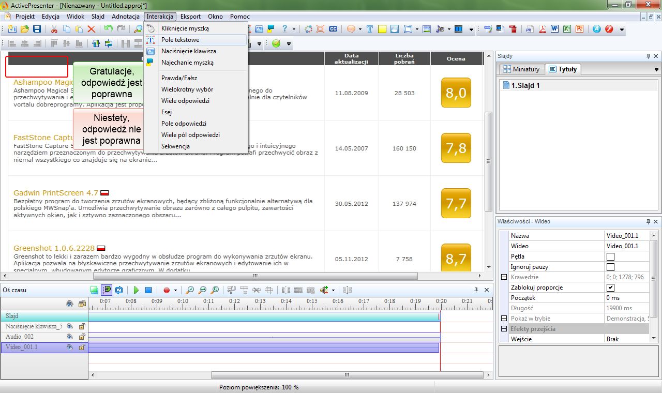Export to Microsoft Word icon
Viewport: 662px width, 393px height.
click(554, 29)
